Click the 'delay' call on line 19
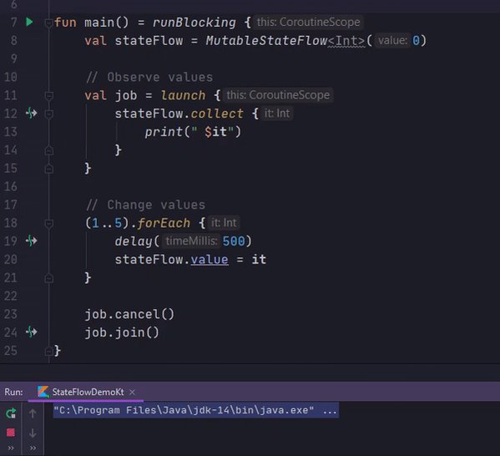 [x=134, y=241]
